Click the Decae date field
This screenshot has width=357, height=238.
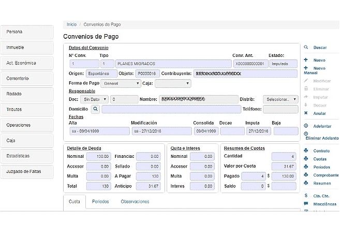[x=232, y=131]
